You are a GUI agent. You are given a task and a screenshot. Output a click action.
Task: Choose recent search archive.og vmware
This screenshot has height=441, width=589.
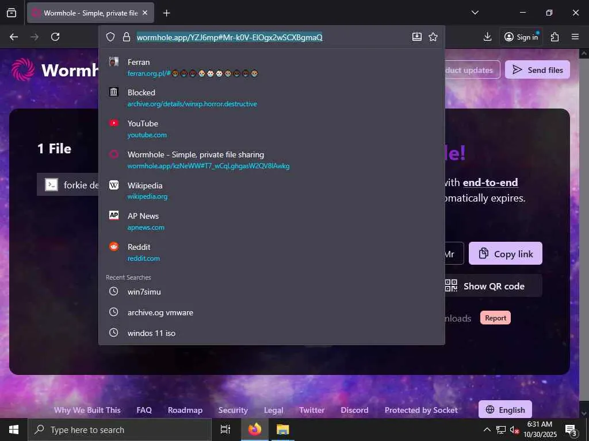(271, 312)
